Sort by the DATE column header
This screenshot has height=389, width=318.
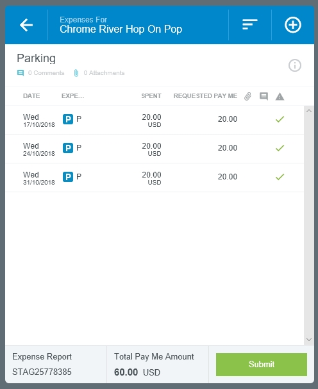[31, 96]
